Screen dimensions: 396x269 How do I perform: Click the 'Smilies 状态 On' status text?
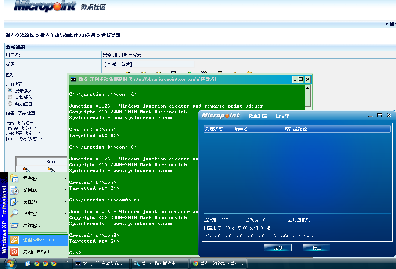21,128
